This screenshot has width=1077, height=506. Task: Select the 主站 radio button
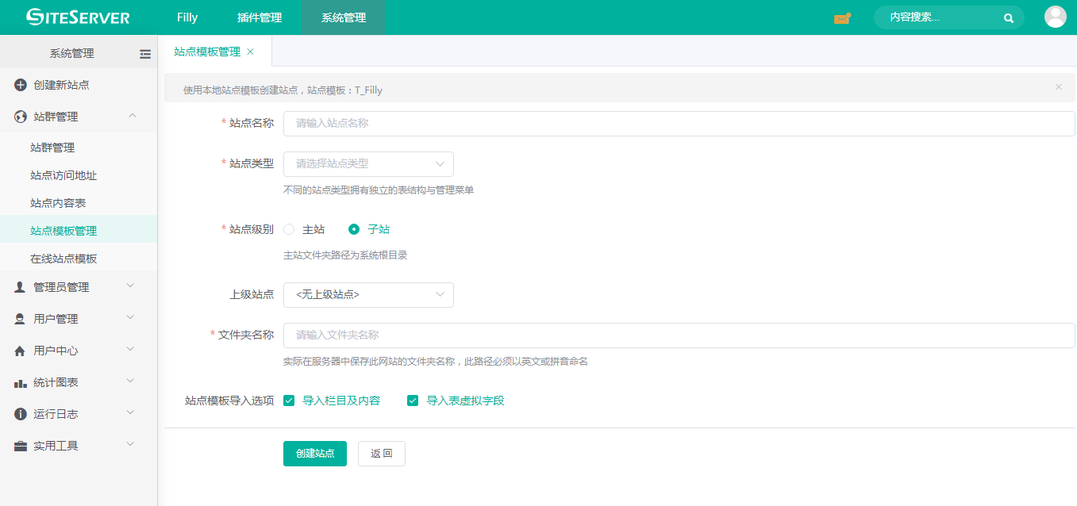click(290, 229)
